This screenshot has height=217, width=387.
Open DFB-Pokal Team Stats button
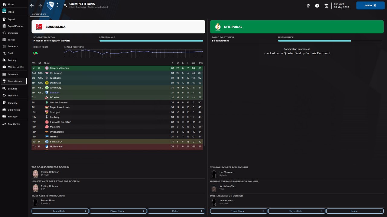pos(239,211)
